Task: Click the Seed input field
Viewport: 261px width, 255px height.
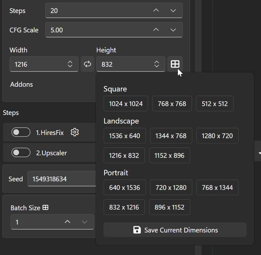Action: (x=62, y=179)
